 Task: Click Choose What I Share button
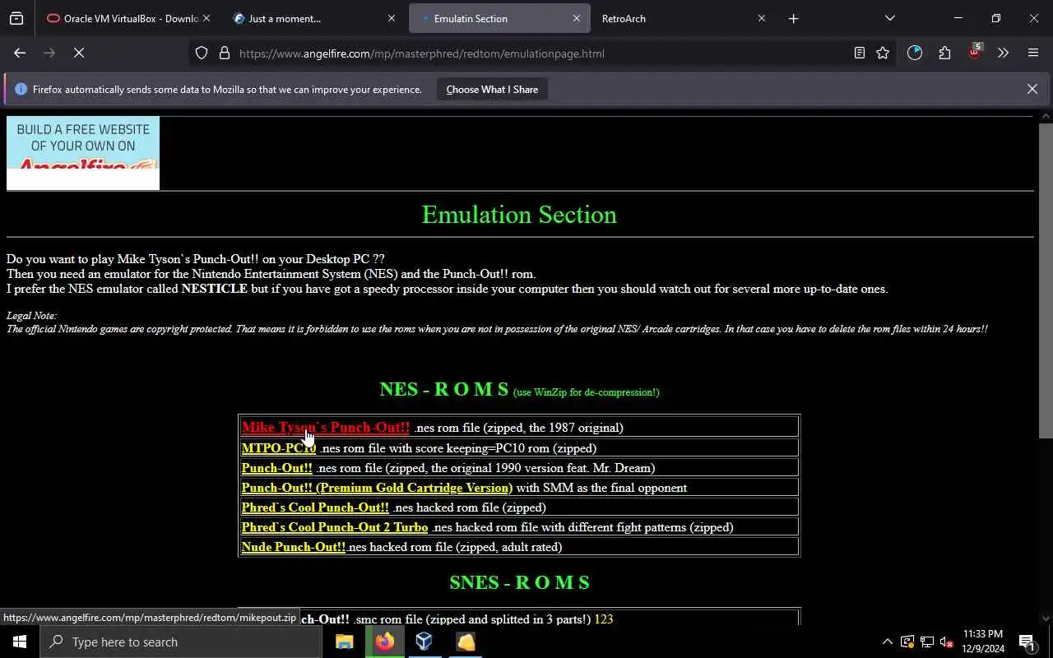492,89
